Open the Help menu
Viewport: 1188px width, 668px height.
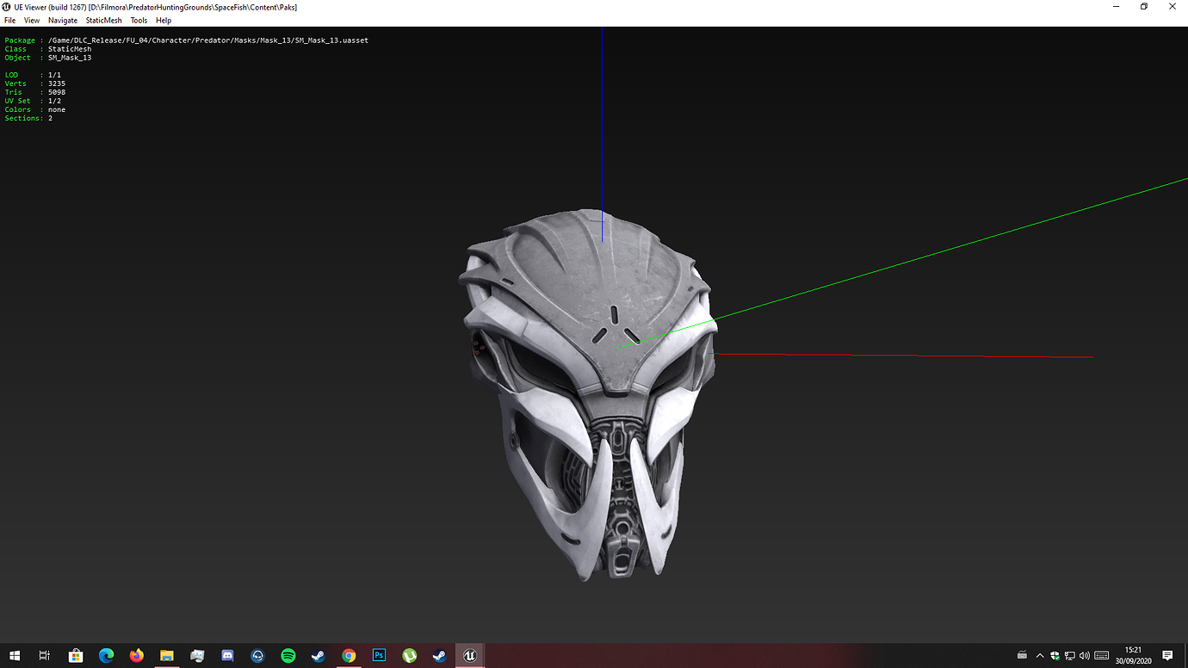pyautogui.click(x=164, y=20)
